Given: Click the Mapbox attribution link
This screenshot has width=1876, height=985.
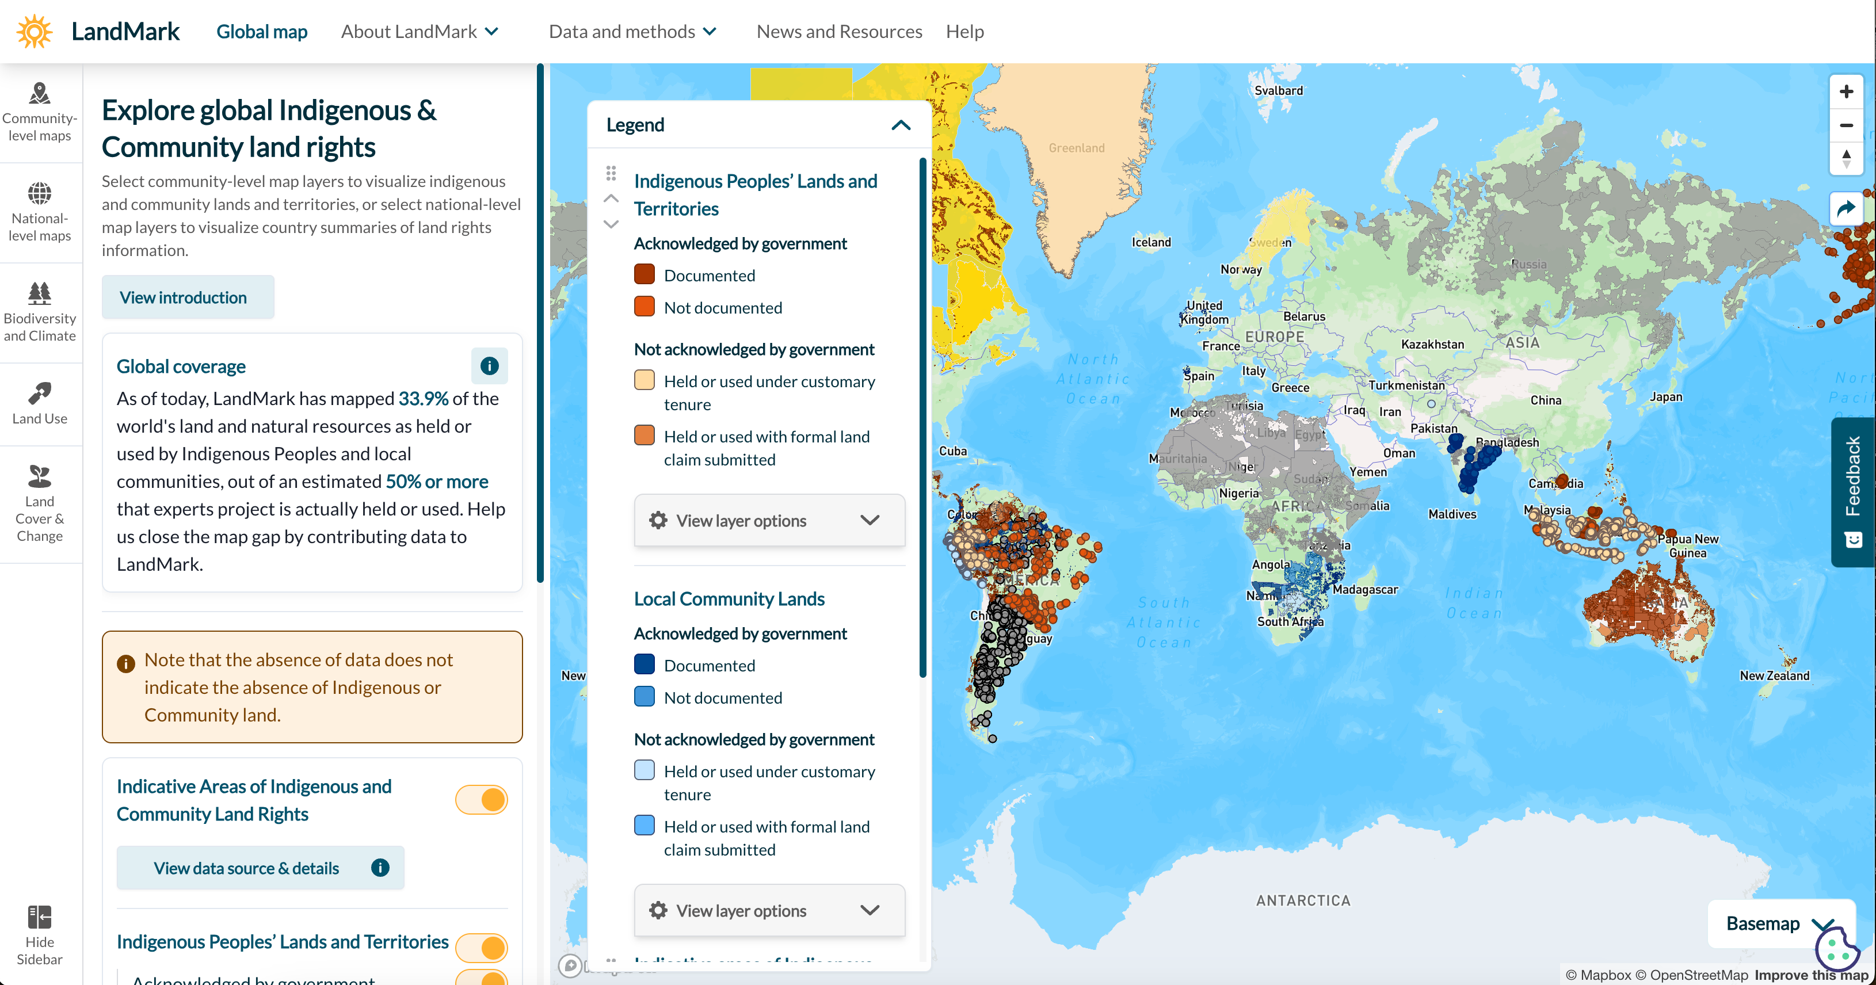Looking at the screenshot, I should (x=1598, y=975).
